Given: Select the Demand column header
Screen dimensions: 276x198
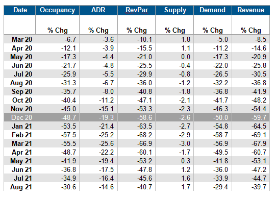Looking at the screenshot, I should coord(213,10).
